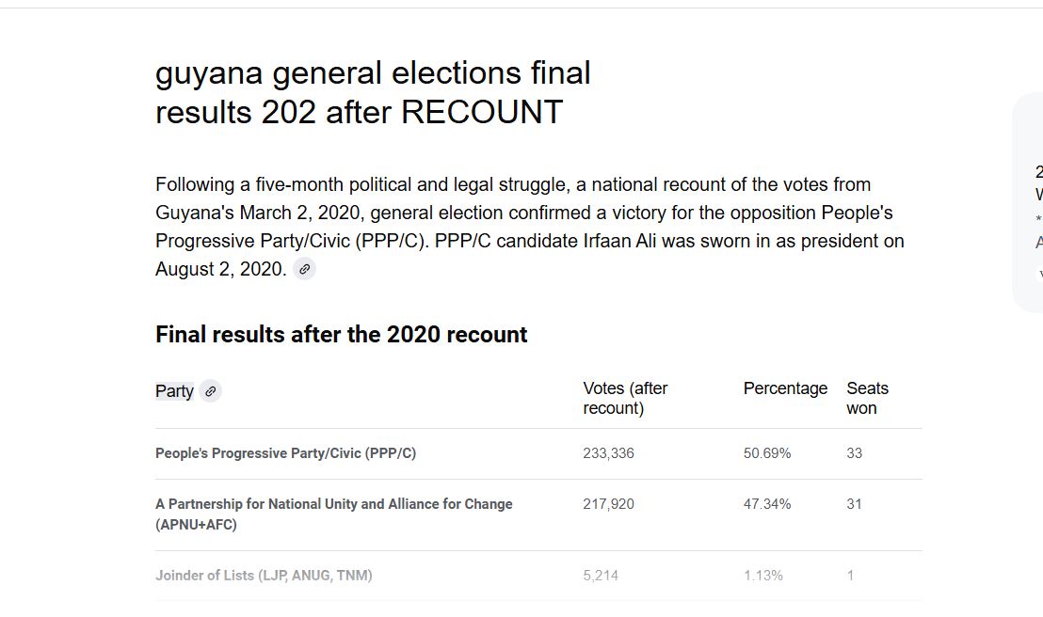Image resolution: width=1043 pixels, height=617 pixels.
Task: Open the link icon beside the Party header
Action: (x=210, y=391)
